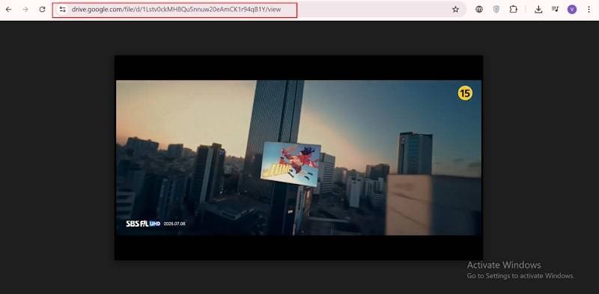
Task: Open site information icon in address bar
Action: click(63, 10)
